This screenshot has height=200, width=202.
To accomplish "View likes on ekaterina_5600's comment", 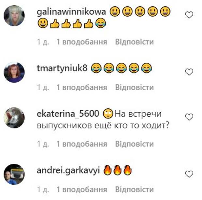I will tap(82, 144).
